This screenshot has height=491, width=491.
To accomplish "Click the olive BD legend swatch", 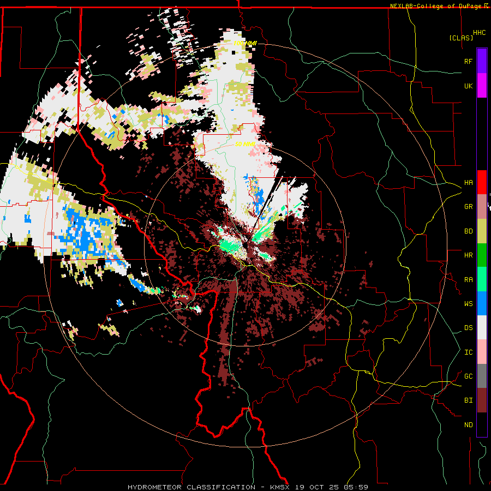I will point(482,231).
